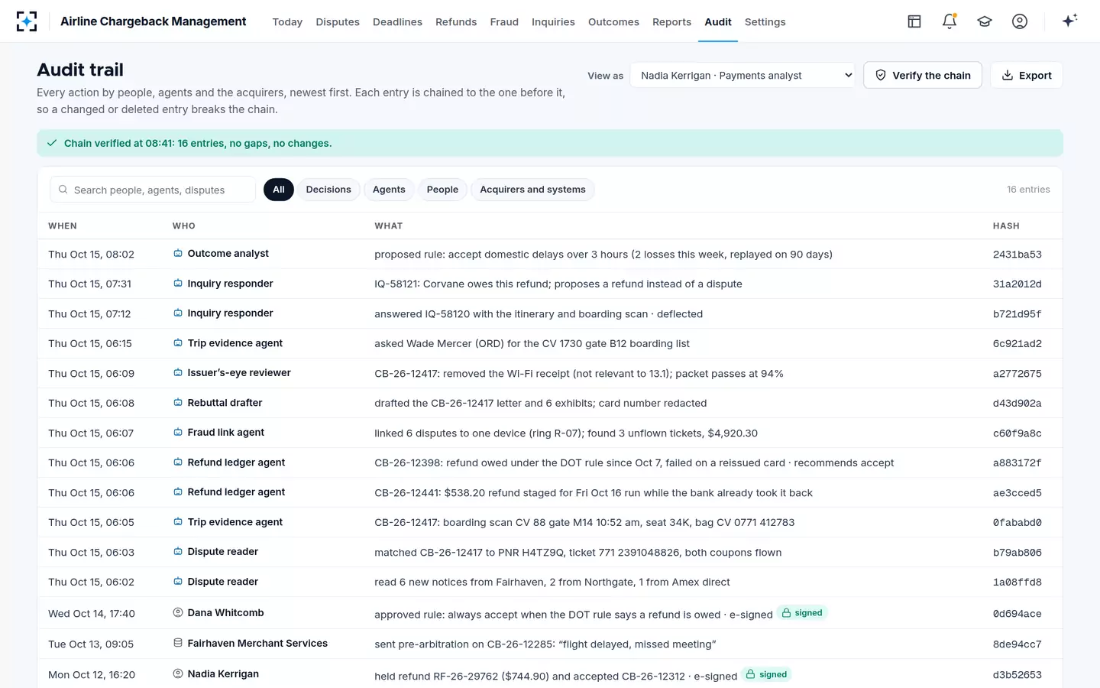Click the Refund ledger agent CB-26-12441 entry

point(550,492)
